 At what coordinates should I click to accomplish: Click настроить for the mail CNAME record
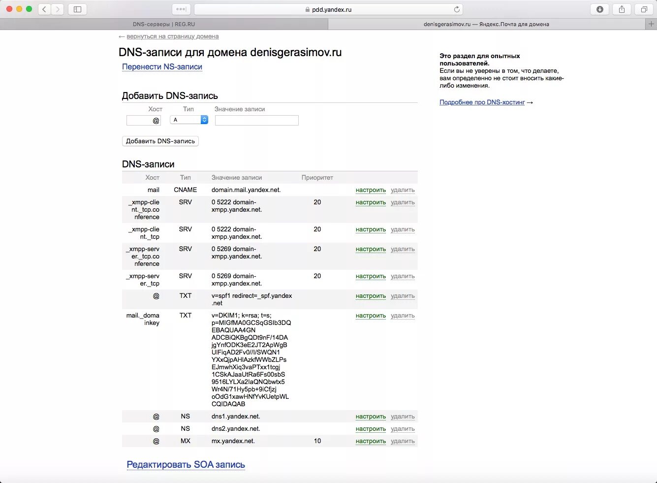pyautogui.click(x=371, y=190)
